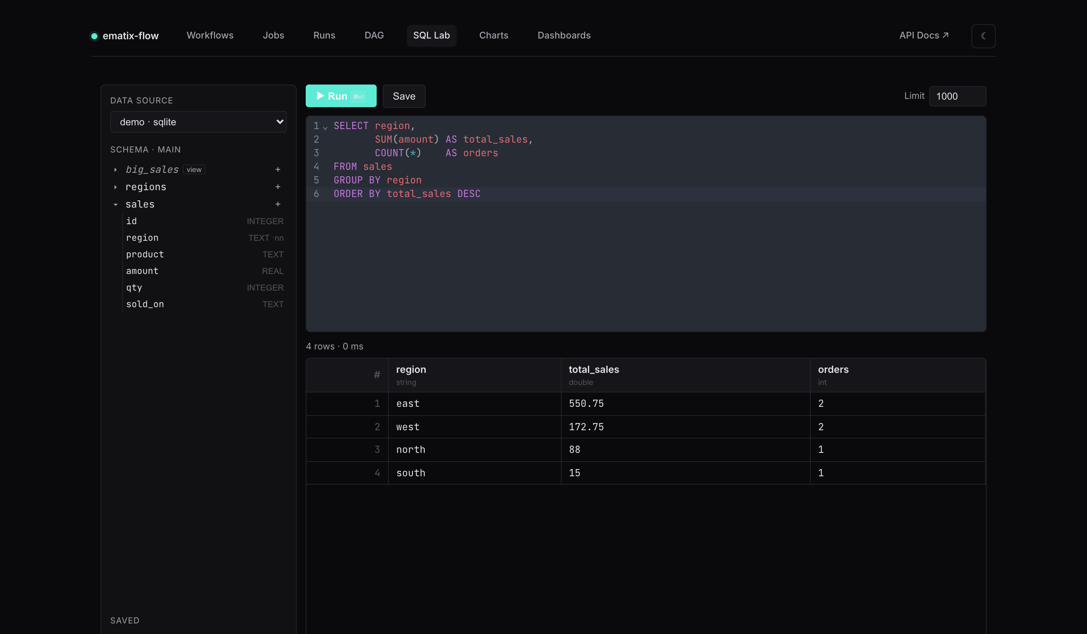
Task: Open the demo · sqlite data source dropdown
Action: pos(199,122)
